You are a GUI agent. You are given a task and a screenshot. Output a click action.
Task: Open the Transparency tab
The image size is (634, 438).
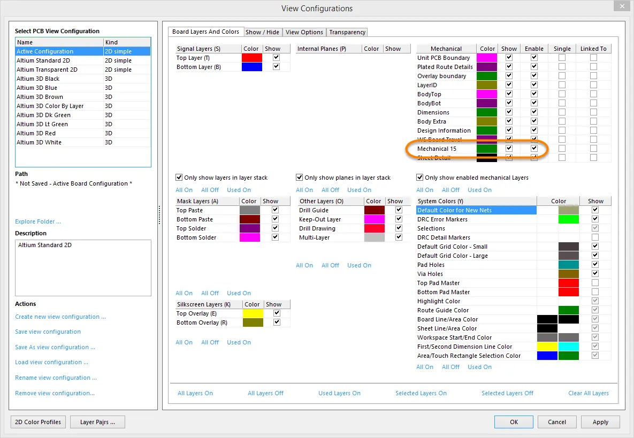347,32
